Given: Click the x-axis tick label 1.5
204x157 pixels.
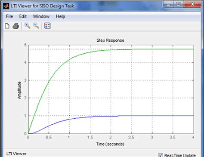Looking at the screenshot, I should pyautogui.click(x=90, y=137).
